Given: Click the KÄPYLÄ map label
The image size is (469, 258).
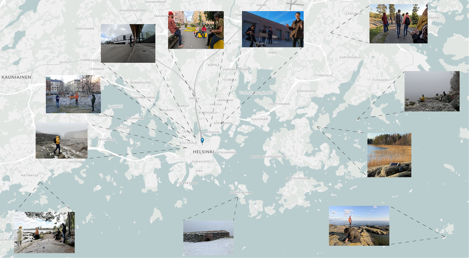Looking at the screenshot, I should pyautogui.click(x=214, y=65).
